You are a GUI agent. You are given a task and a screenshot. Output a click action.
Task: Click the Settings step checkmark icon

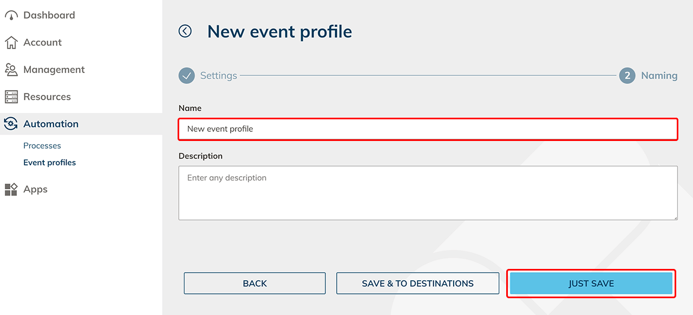point(187,76)
